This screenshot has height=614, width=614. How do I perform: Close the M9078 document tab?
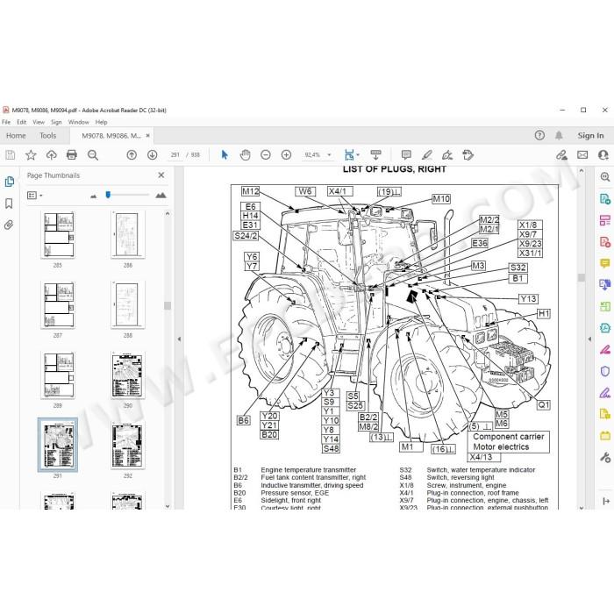[x=147, y=135]
